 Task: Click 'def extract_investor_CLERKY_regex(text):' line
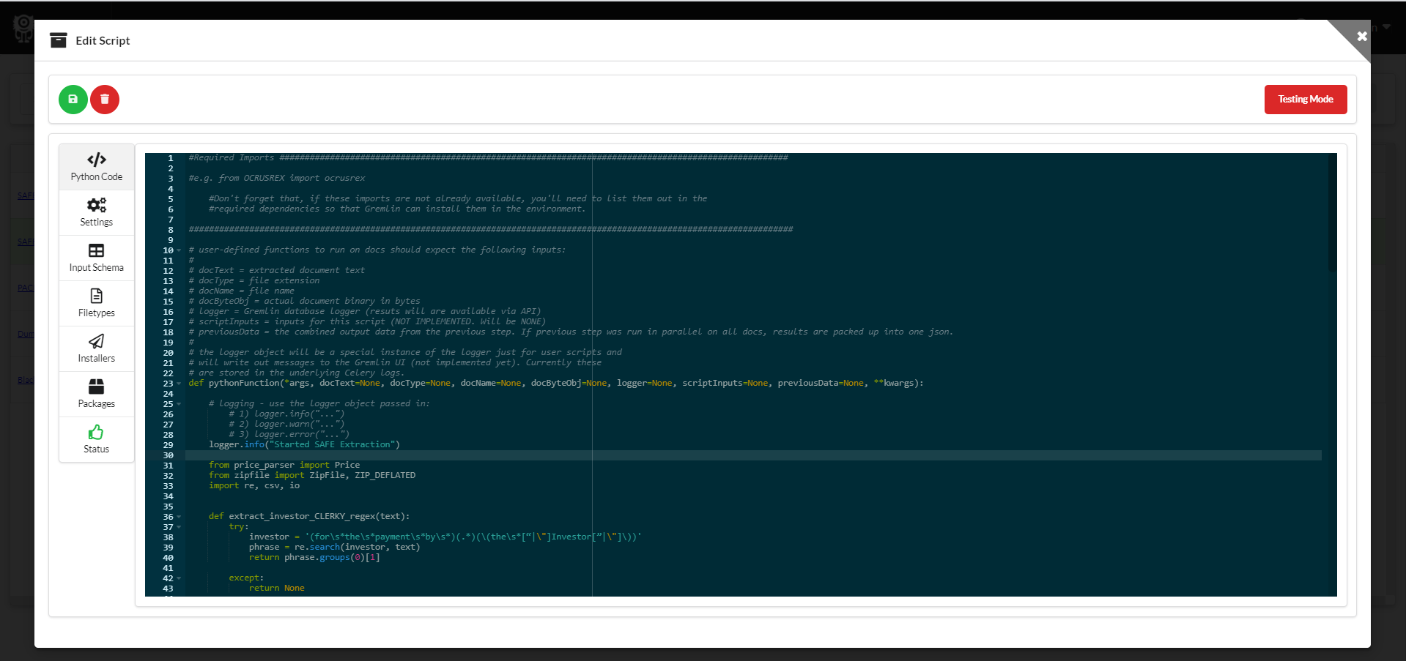pyautogui.click(x=309, y=517)
